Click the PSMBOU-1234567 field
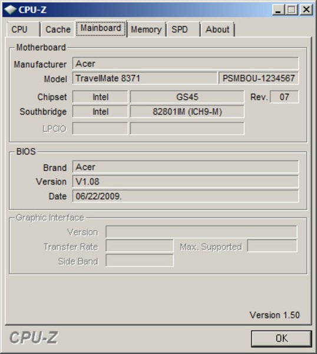The image size is (317, 354). (x=259, y=78)
